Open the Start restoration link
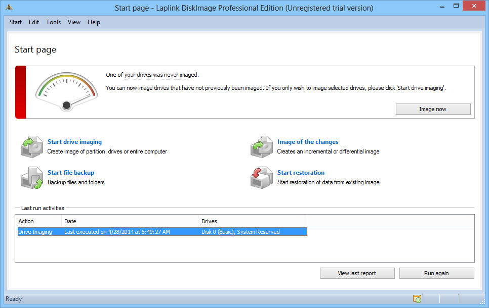 tap(301, 173)
